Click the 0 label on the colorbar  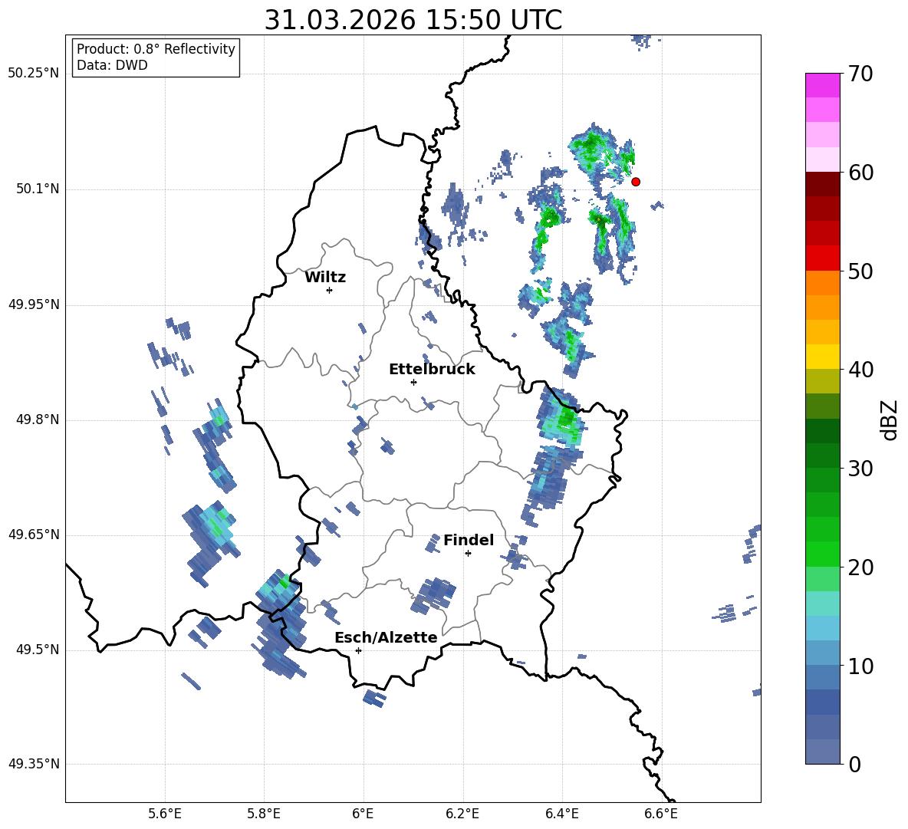tap(854, 764)
